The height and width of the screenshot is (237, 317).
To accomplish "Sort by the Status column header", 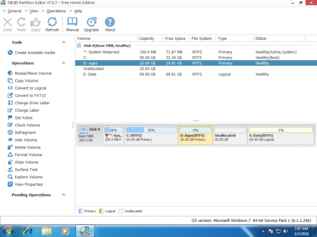I will tap(279, 39).
